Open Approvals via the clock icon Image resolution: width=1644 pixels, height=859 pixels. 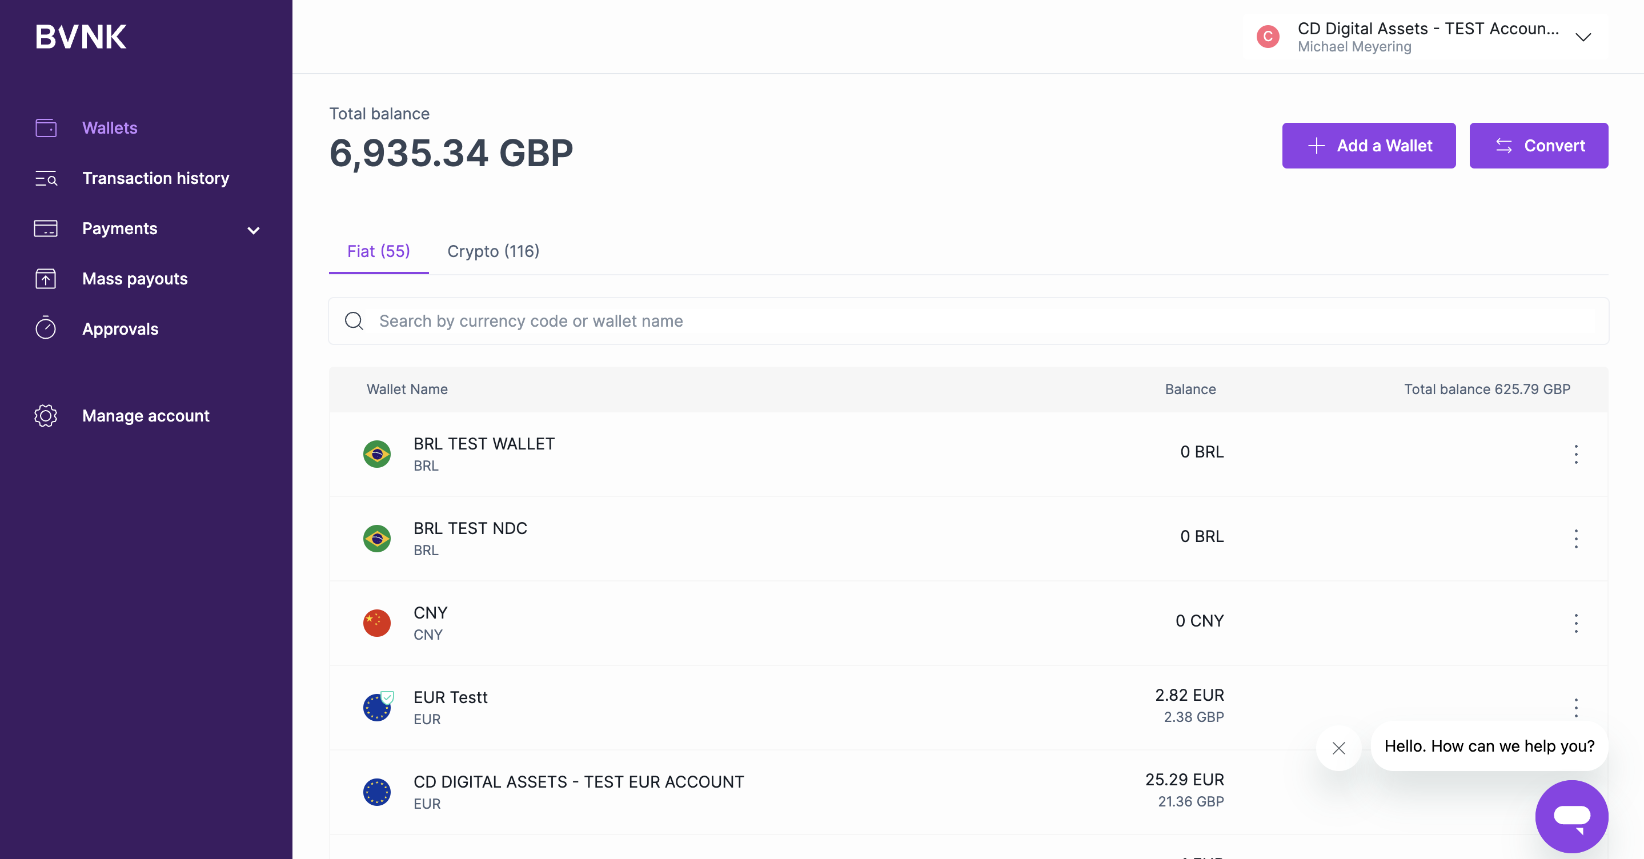pyautogui.click(x=45, y=328)
